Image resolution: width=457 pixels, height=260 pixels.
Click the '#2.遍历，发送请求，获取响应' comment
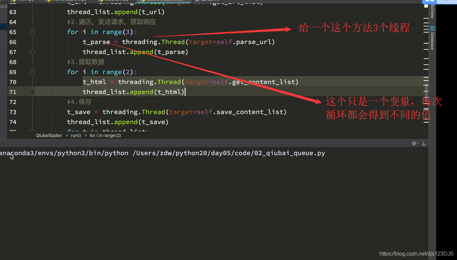(111, 22)
